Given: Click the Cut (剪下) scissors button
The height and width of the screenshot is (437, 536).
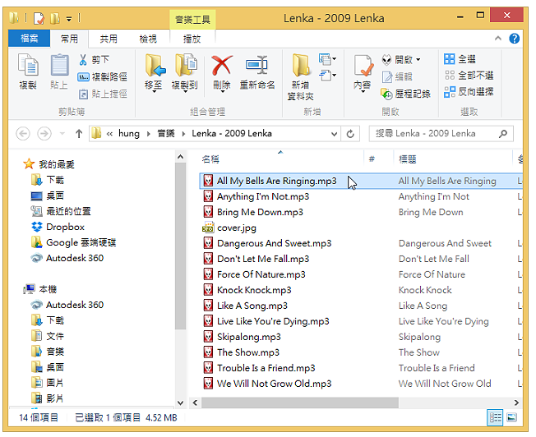Looking at the screenshot, I should click(94, 60).
